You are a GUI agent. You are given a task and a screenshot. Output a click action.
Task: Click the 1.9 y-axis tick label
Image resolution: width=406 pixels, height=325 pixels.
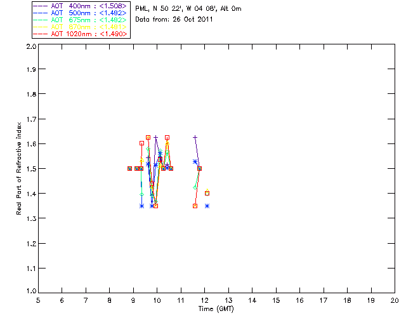pos(31,69)
